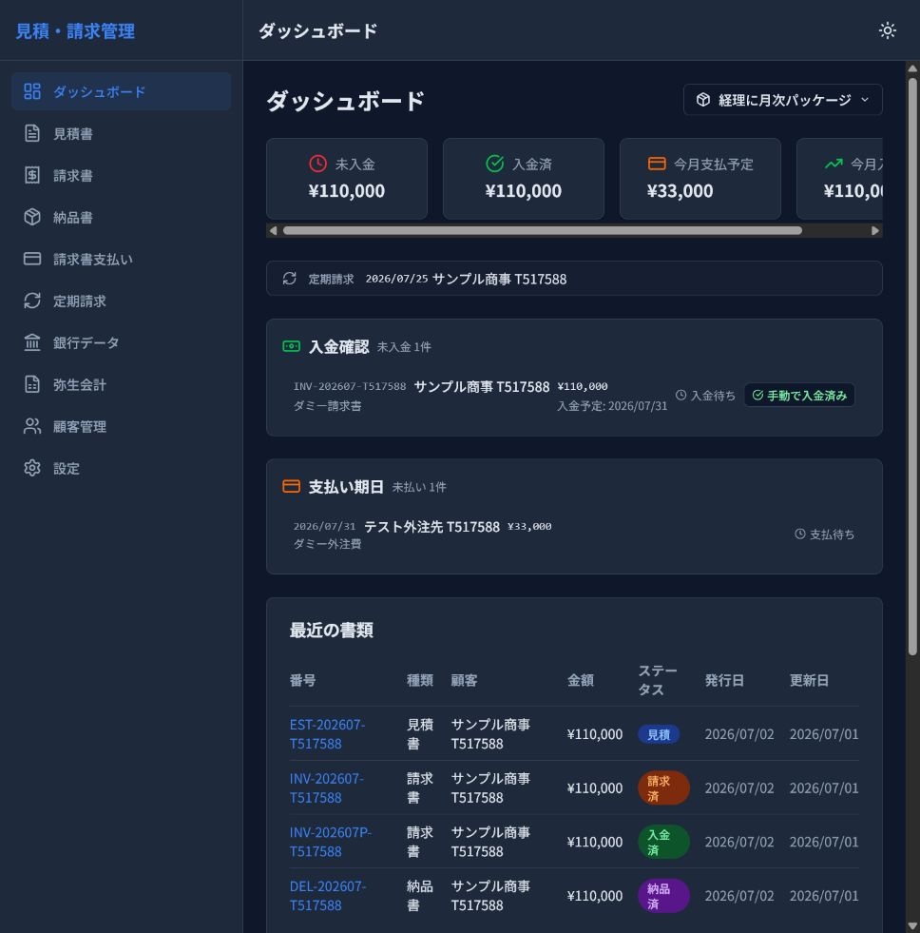
Task: Click the 設定 gear icon
Action: click(32, 468)
